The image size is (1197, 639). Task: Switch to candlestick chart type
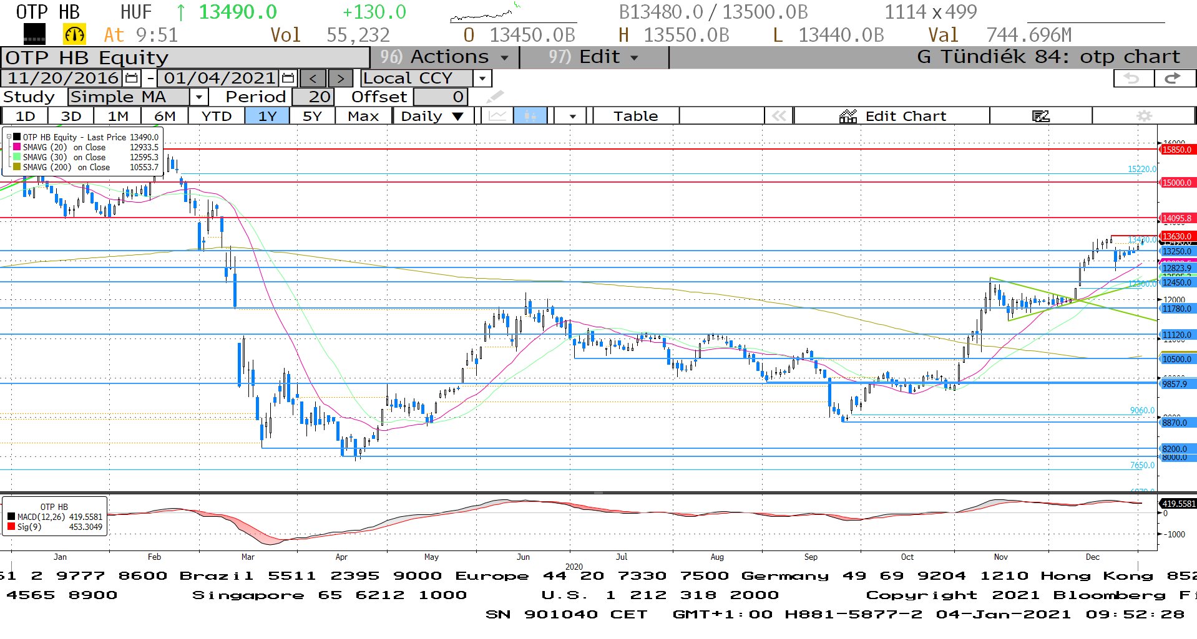pos(530,116)
